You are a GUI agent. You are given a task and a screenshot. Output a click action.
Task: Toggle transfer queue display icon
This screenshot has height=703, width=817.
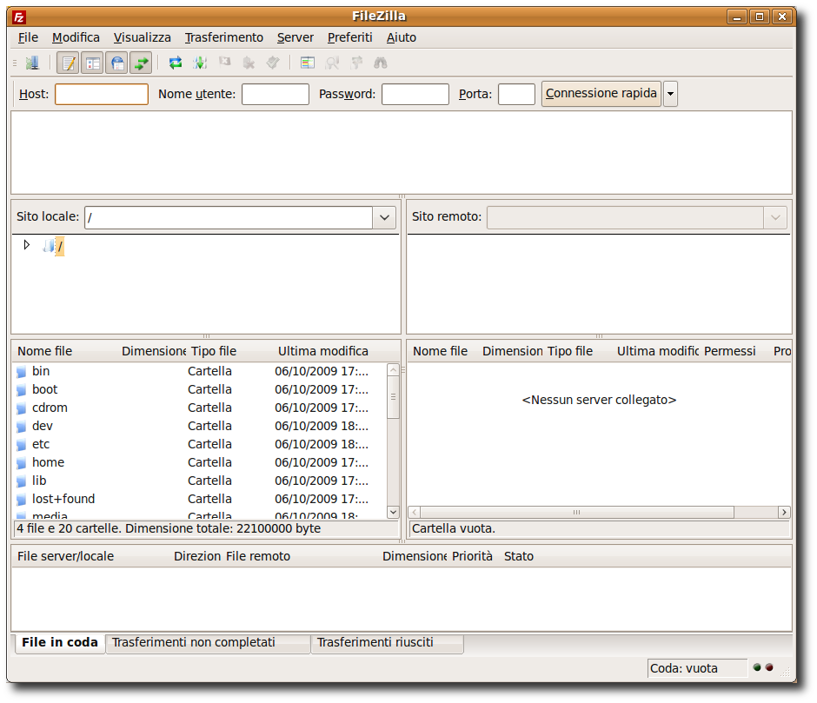coord(141,63)
